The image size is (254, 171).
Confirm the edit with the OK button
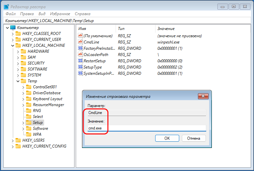coord(167,138)
